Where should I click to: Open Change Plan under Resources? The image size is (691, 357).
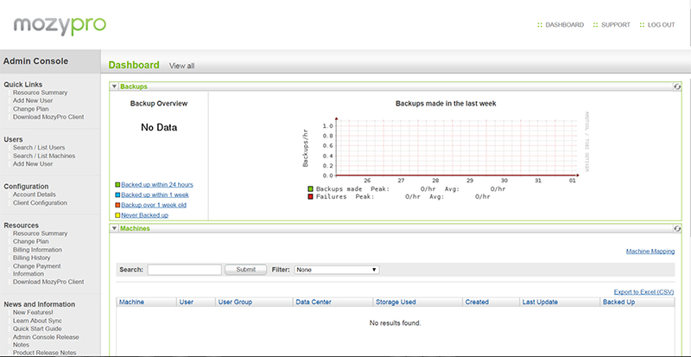(x=31, y=242)
